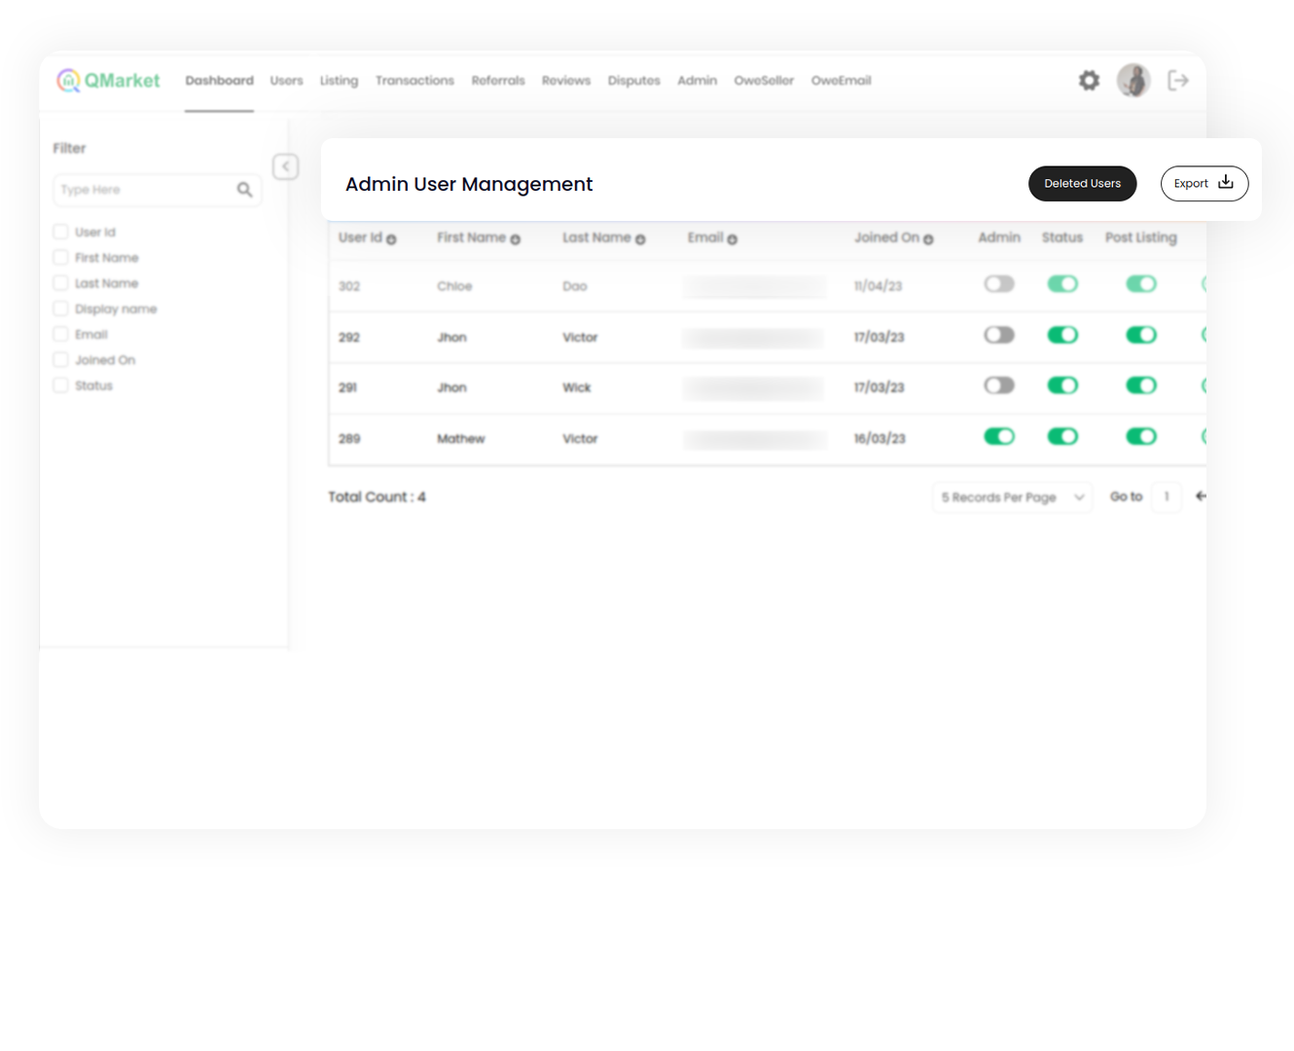The width and height of the screenshot is (1294, 1051).
Task: Turn off Status toggle for user 292
Action: (x=1062, y=335)
